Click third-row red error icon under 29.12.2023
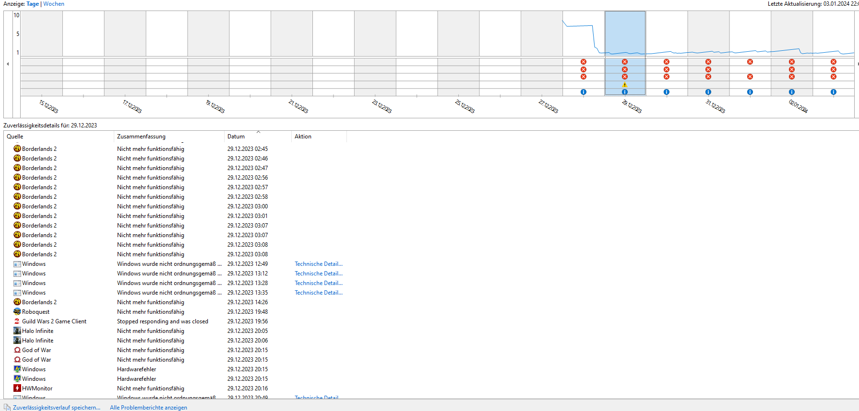 [x=625, y=77]
